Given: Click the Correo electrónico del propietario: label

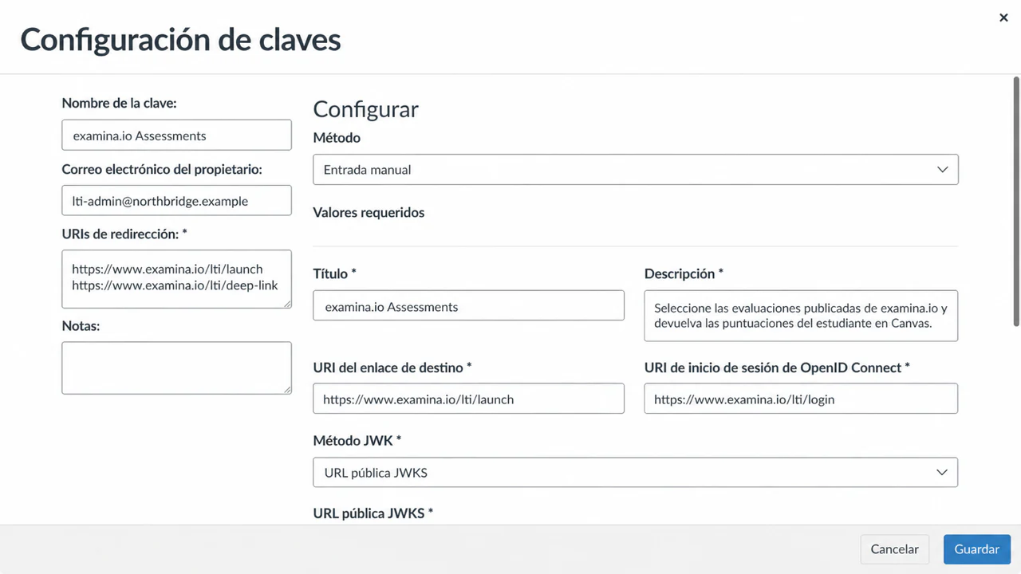Looking at the screenshot, I should [162, 169].
